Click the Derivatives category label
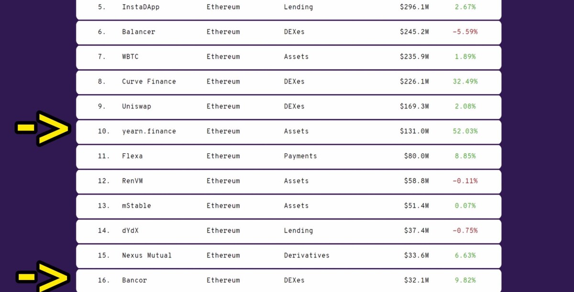The height and width of the screenshot is (292, 574). pyautogui.click(x=307, y=255)
